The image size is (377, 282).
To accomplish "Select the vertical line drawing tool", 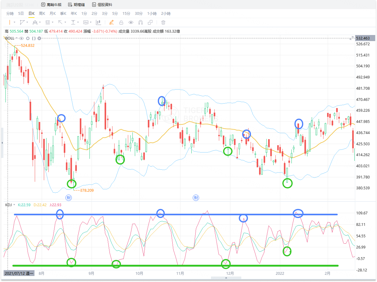I will 10,22.
